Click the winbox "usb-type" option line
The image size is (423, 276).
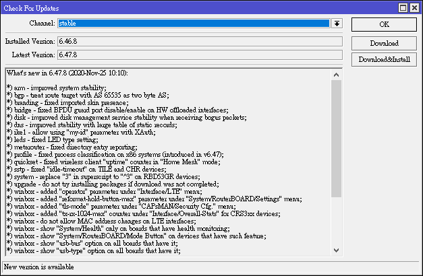pyautogui.click(x=94, y=250)
